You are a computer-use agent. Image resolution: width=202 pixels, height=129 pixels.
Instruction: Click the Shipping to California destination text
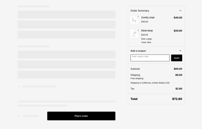pyautogui.click(x=150, y=83)
